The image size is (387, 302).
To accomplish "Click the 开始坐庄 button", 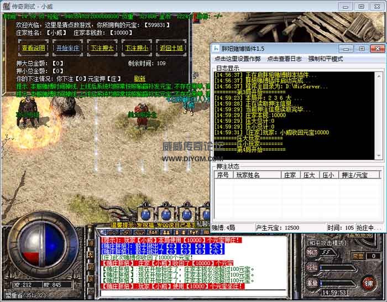I will 68,48.
